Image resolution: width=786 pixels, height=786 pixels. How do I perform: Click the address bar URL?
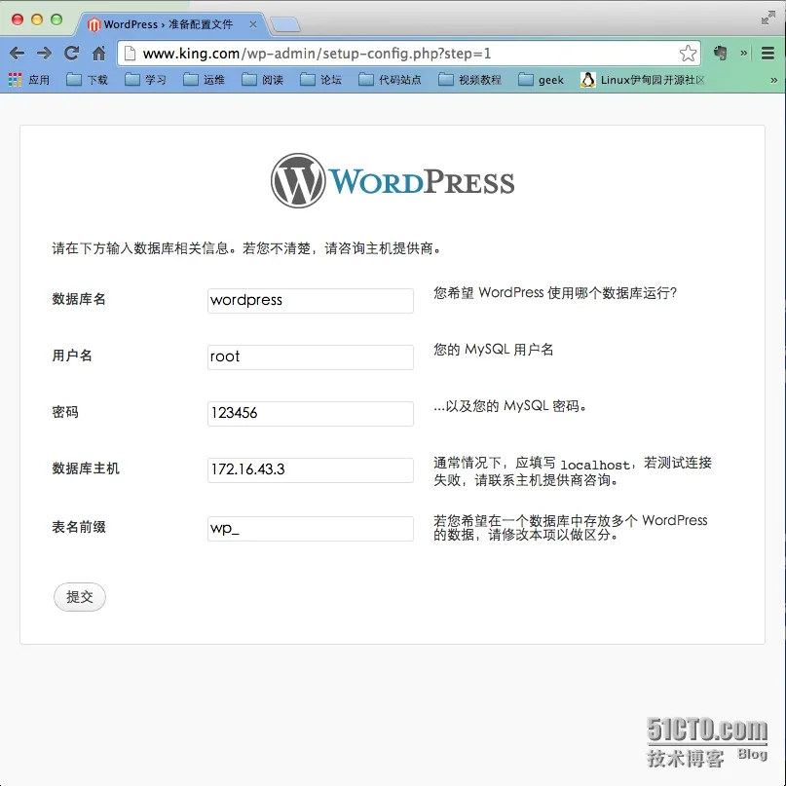click(317, 54)
